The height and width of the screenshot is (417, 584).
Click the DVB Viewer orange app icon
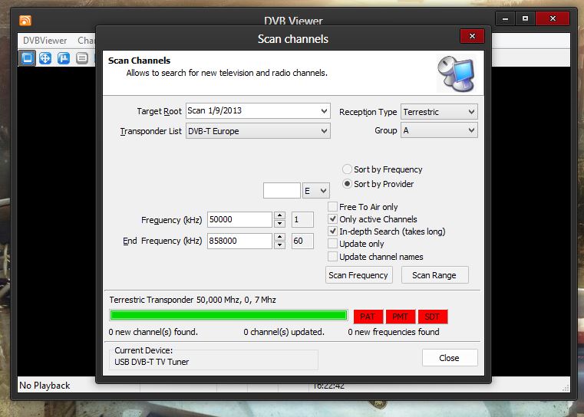point(25,20)
